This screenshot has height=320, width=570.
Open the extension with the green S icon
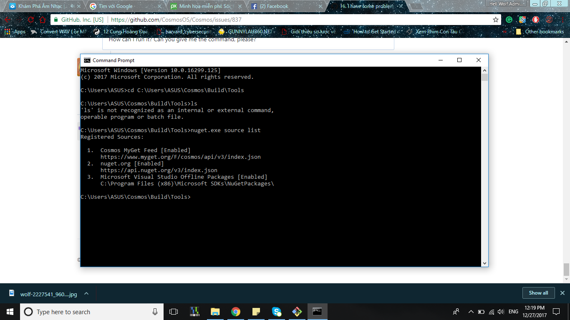click(x=522, y=20)
